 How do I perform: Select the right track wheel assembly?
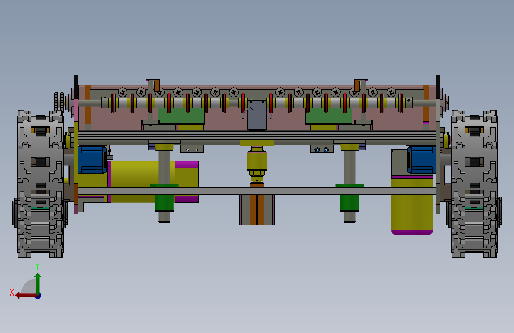click(474, 184)
